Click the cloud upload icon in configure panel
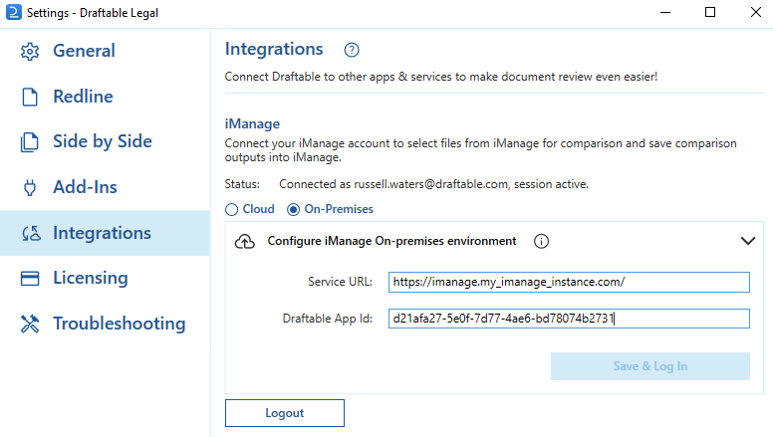773x437 pixels. (x=244, y=242)
